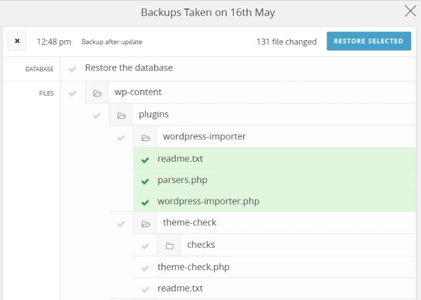The height and width of the screenshot is (300, 421).
Task: Collapse the theme-check folder icon
Action: click(145, 224)
